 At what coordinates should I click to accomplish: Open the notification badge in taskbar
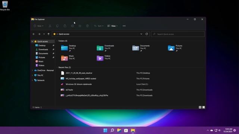click(235, 130)
